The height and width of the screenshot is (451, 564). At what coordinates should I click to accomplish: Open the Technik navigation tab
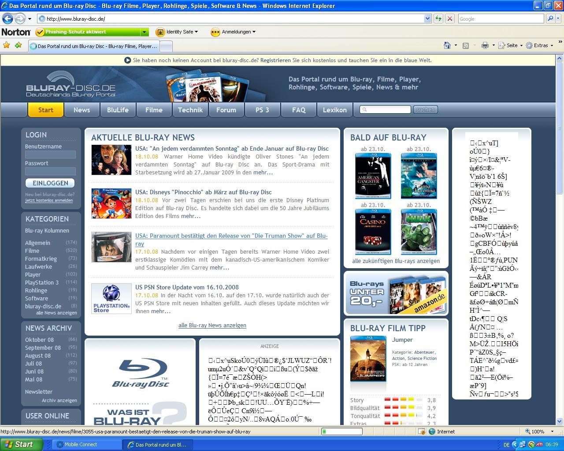click(x=190, y=110)
